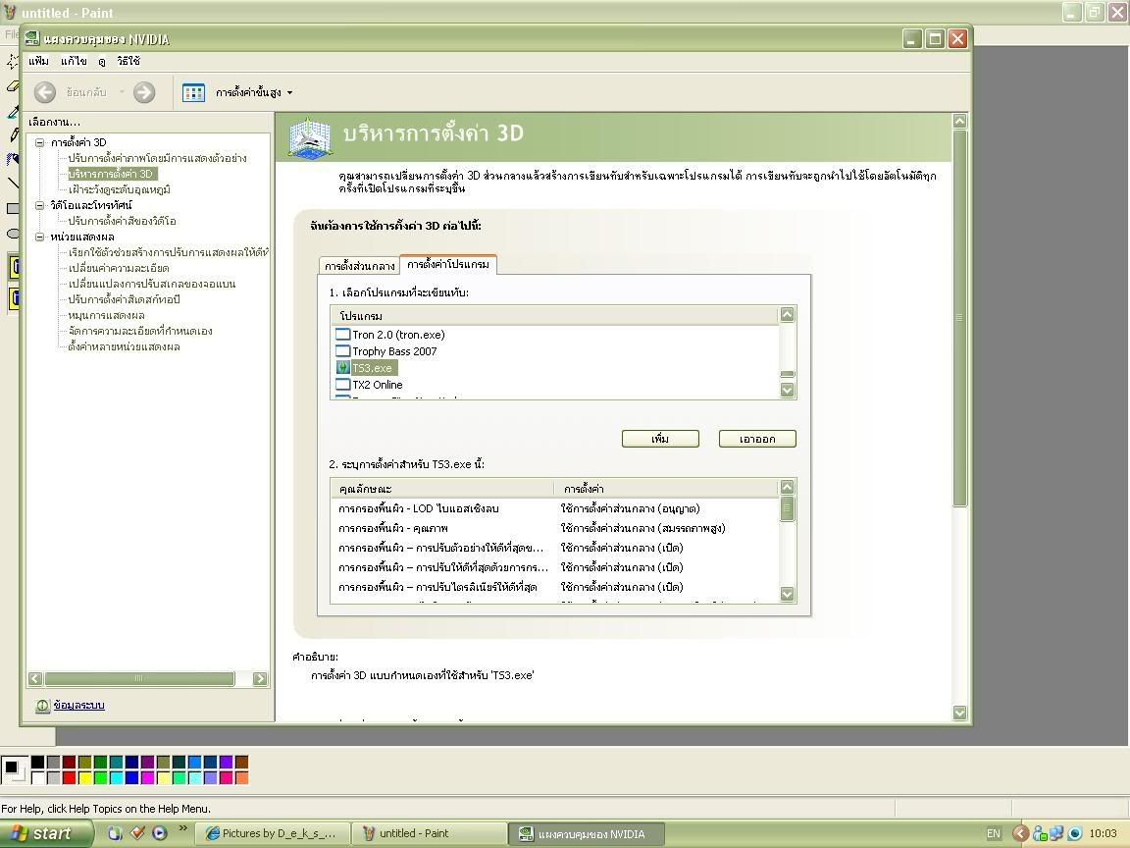The width and height of the screenshot is (1130, 848).
Task: Click the Trophy Bass 2007 program icon
Action: (343, 351)
